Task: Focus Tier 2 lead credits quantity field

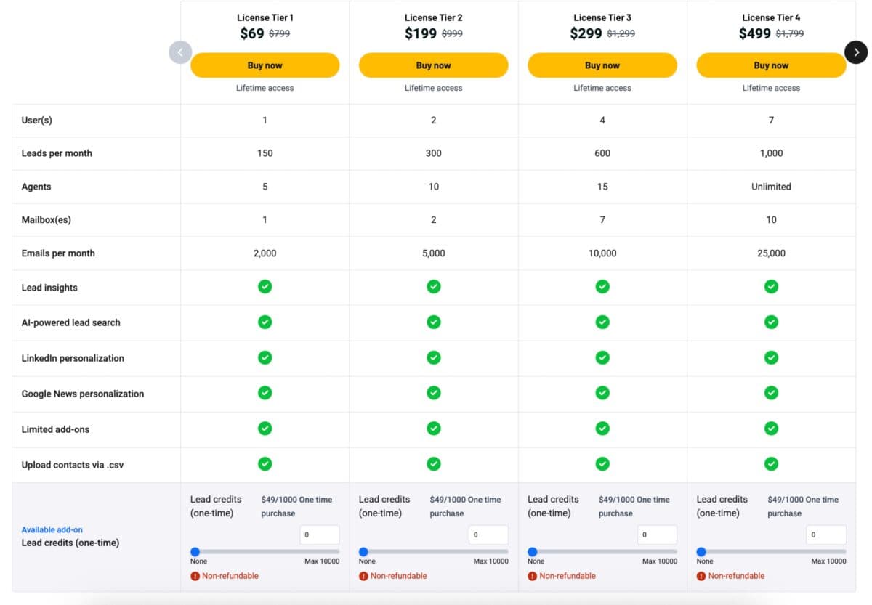Action: pyautogui.click(x=488, y=535)
